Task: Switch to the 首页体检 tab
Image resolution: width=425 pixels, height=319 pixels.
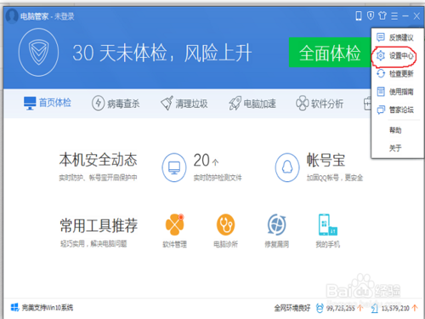Action: coord(48,103)
